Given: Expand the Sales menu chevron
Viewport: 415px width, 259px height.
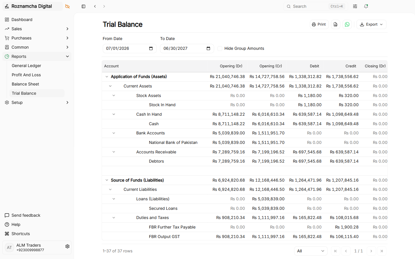Looking at the screenshot, I should [x=67, y=29].
